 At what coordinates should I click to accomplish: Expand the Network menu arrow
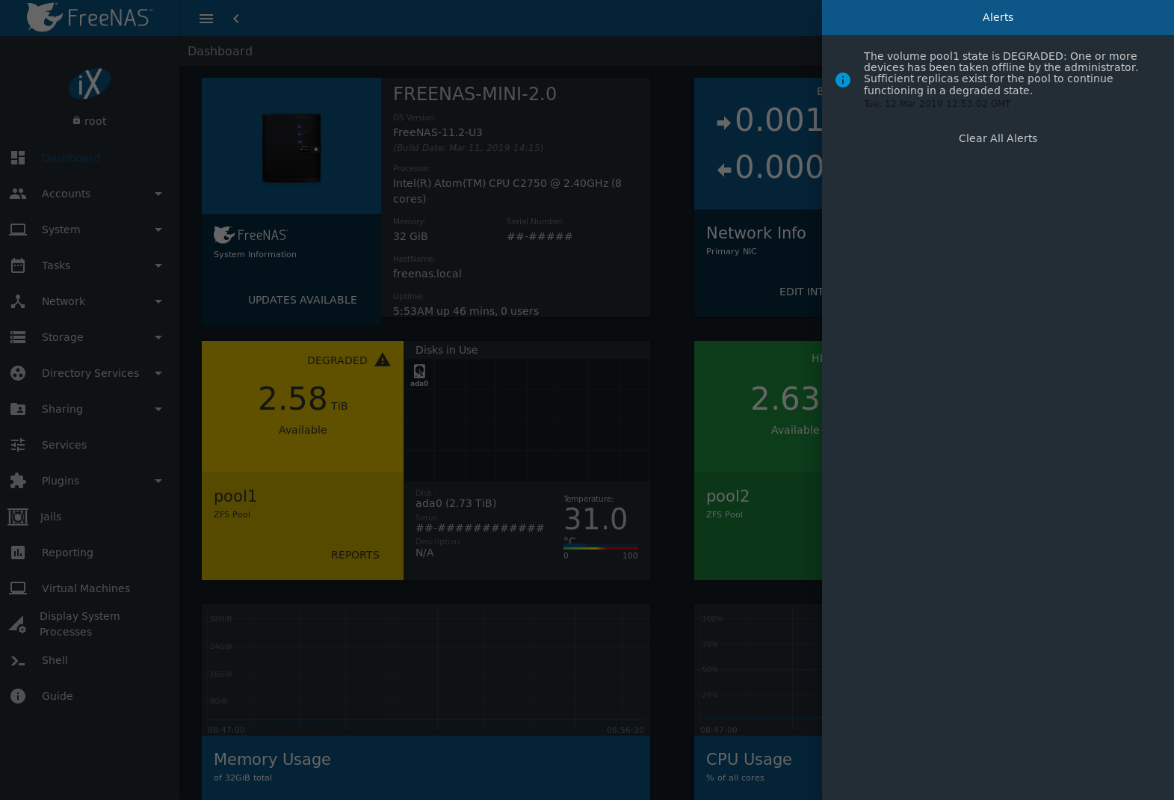tap(158, 301)
